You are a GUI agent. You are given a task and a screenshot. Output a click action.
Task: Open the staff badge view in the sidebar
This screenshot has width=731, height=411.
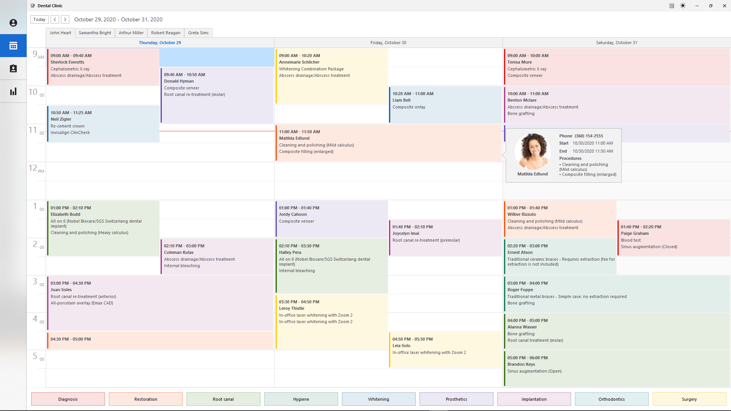pyautogui.click(x=13, y=68)
